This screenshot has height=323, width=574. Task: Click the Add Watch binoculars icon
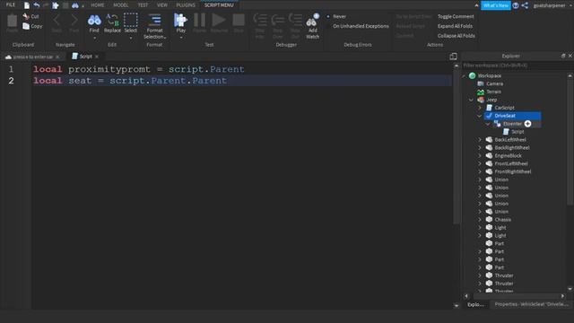click(312, 21)
